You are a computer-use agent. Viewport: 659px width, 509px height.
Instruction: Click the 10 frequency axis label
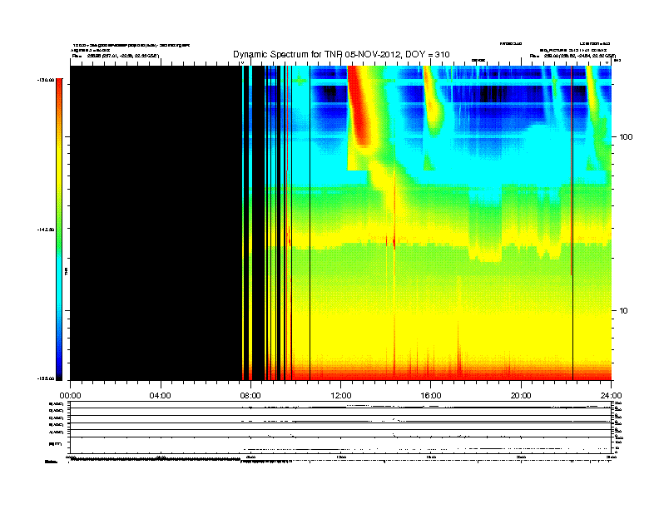[624, 311]
